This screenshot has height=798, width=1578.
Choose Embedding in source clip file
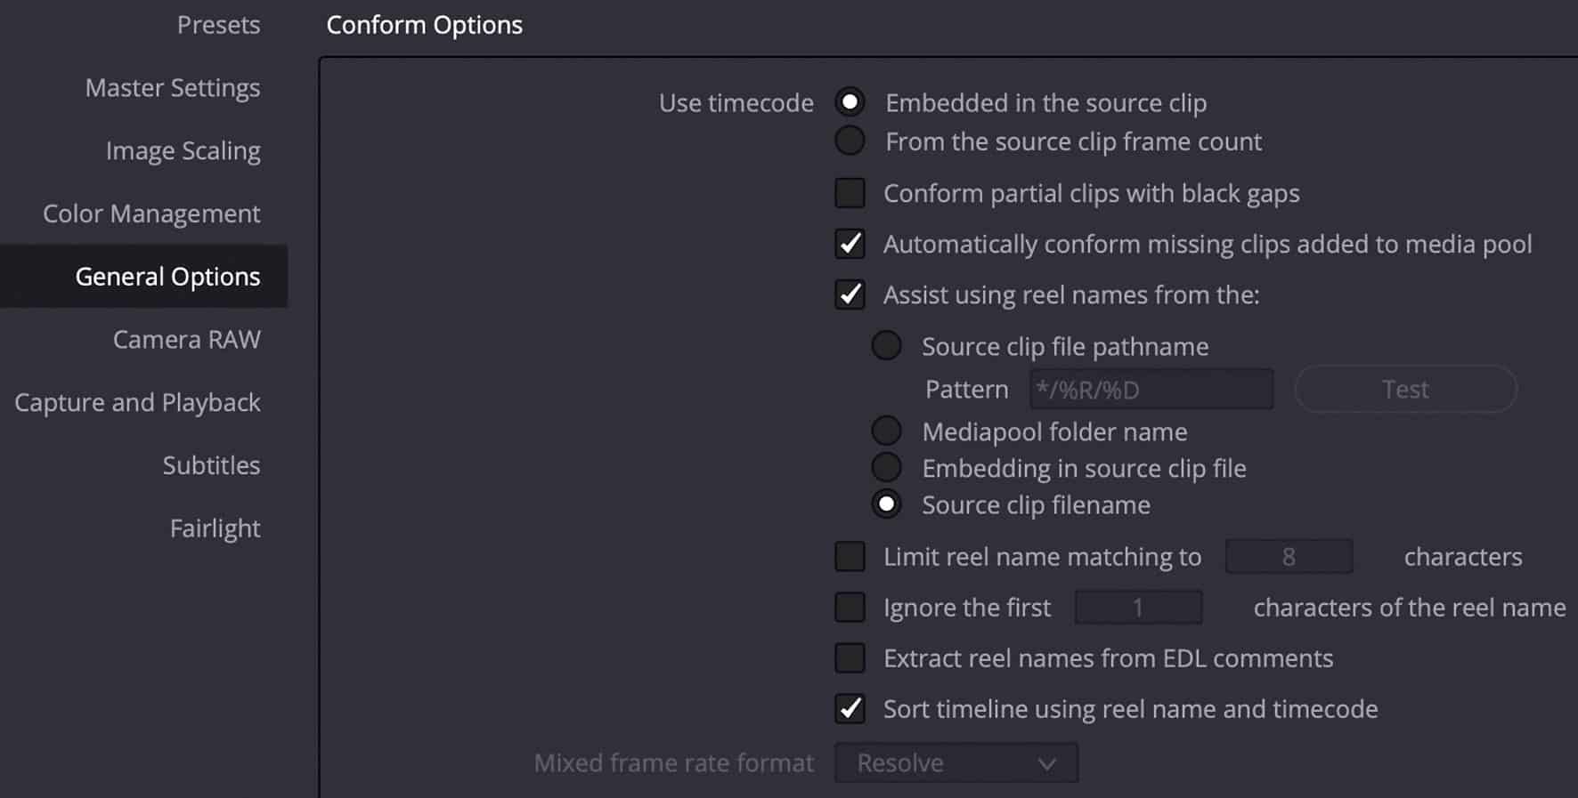tap(887, 467)
